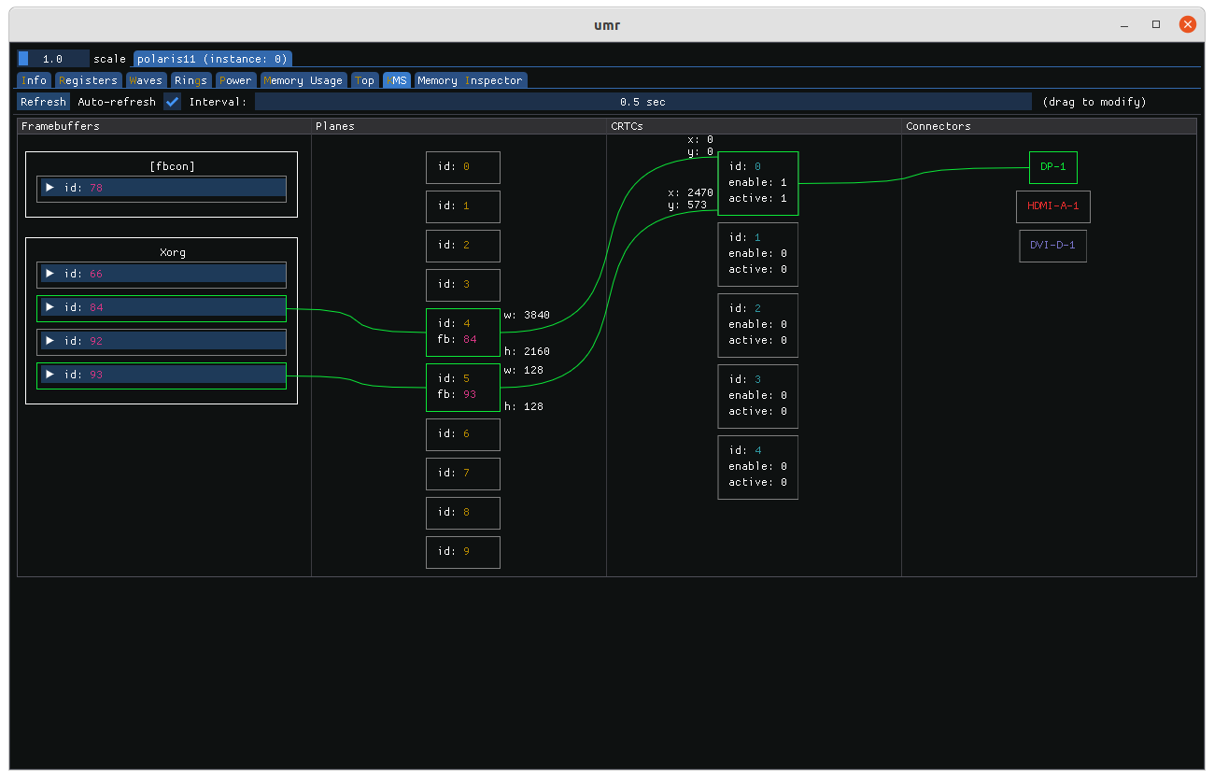This screenshot has width=1214, height=779.
Task: Click the plane box with id 2
Action: [x=463, y=246]
